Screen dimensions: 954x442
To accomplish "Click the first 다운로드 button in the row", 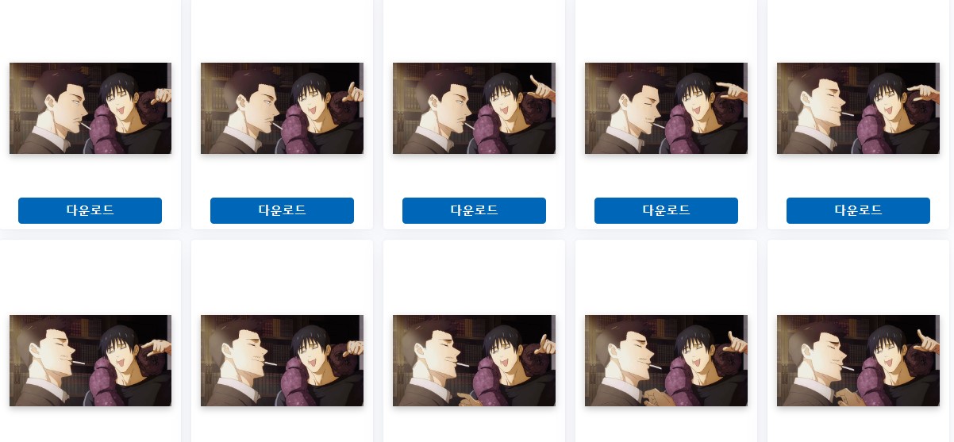I will pos(90,210).
